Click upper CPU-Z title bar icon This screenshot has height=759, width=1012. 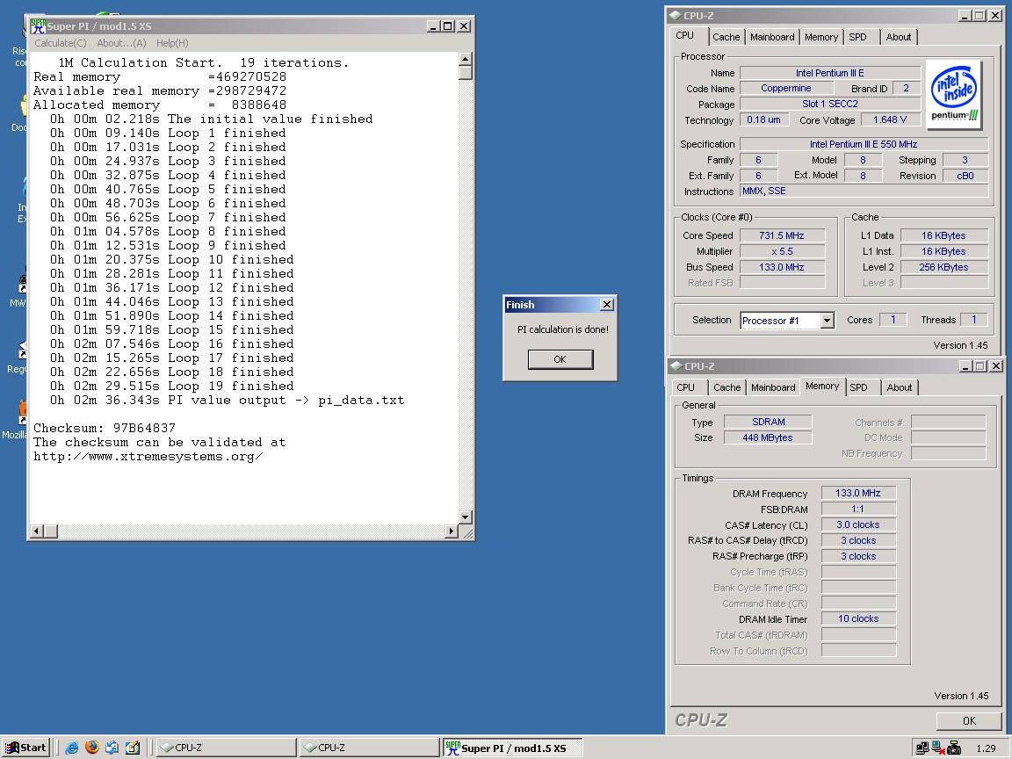(x=676, y=16)
